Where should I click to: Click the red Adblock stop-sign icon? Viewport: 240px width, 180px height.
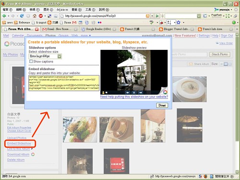pos(41,16)
